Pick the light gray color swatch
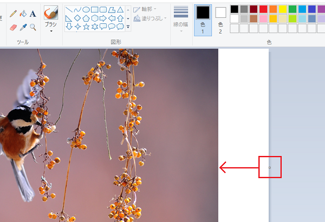The image size is (325, 222). tap(244, 18)
